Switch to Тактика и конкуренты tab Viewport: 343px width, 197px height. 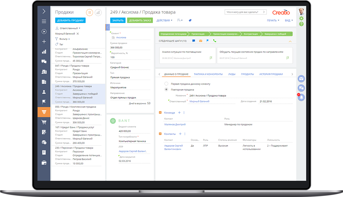208,74
